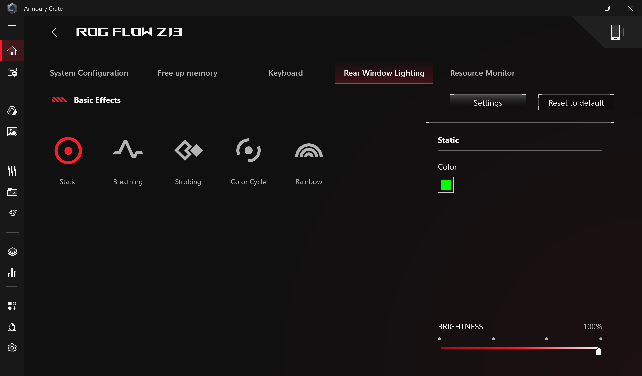Open Scenario Profiles sliders icon
642x376 pixels.
point(12,171)
